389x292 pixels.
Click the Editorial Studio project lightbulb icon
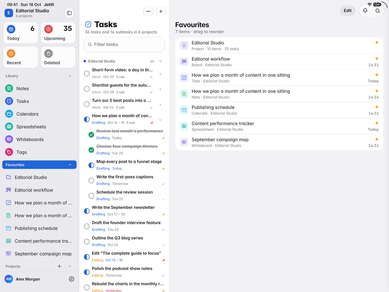[x=184, y=45]
